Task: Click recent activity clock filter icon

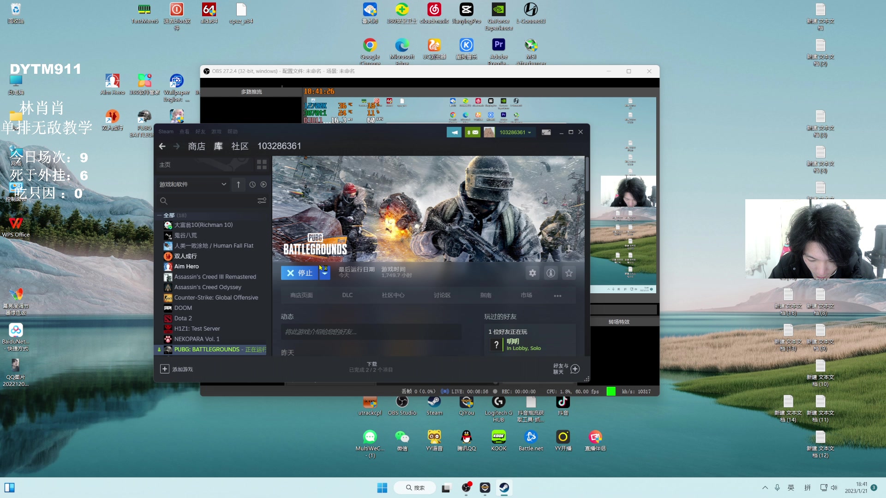Action: pos(252,184)
